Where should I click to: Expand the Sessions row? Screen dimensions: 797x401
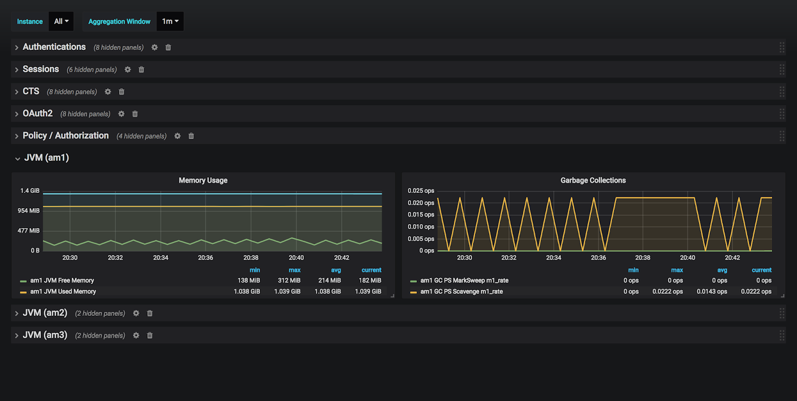click(x=16, y=70)
